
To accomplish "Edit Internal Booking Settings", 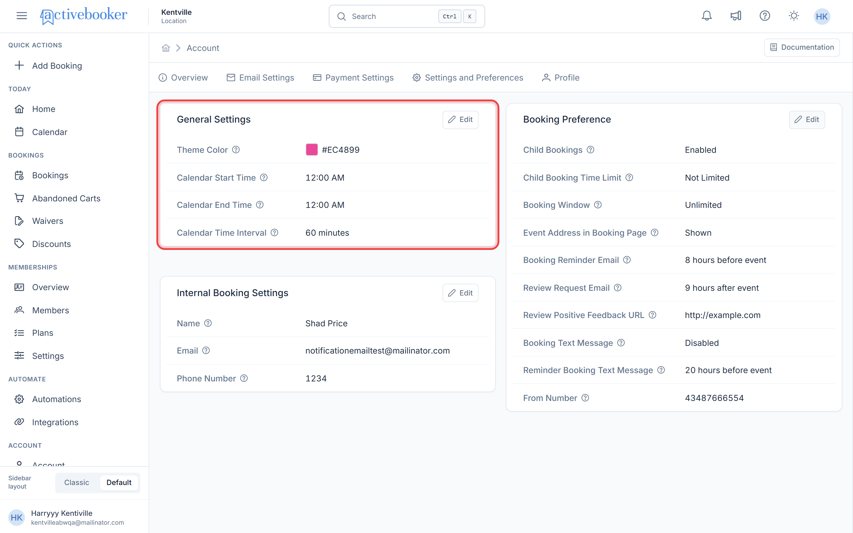I will (x=460, y=293).
